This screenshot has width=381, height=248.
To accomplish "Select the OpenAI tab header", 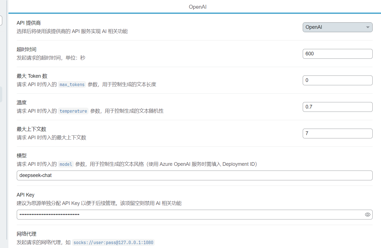I will tap(198, 7).
